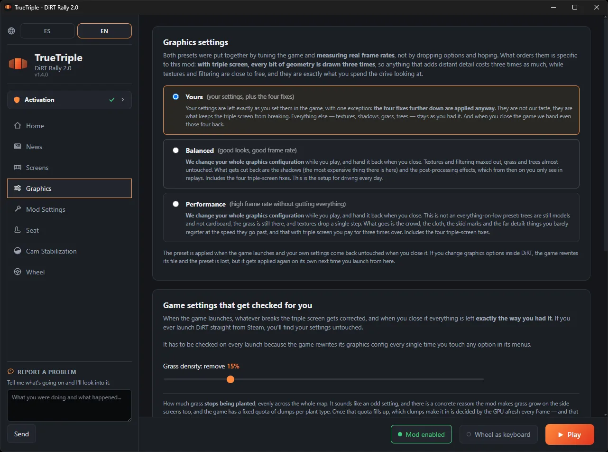The width and height of the screenshot is (608, 452).
Task: Click "Game settings that get checked for you" heading
Action: [238, 305]
